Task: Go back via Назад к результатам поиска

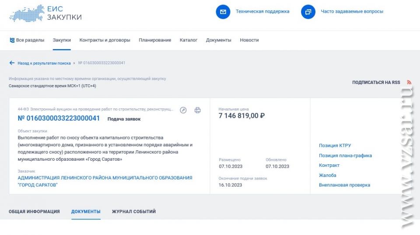Action: point(44,63)
